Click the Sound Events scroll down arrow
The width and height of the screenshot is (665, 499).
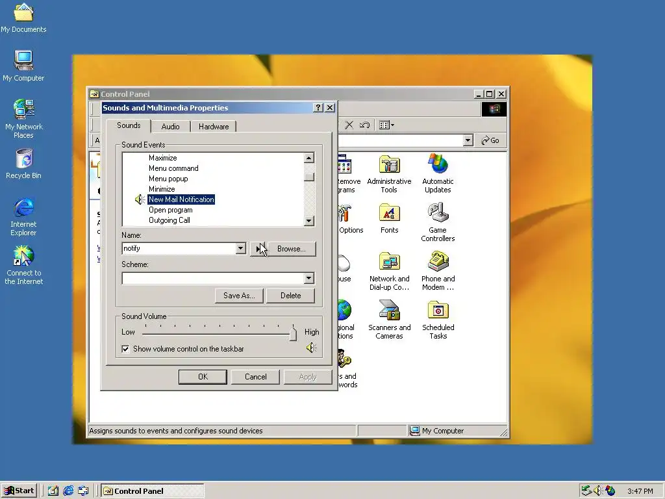coord(308,221)
